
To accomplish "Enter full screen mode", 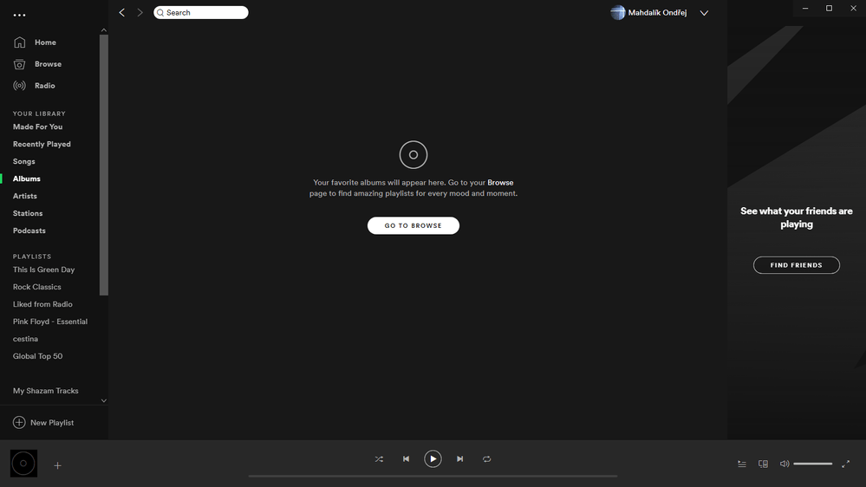I will 845,464.
